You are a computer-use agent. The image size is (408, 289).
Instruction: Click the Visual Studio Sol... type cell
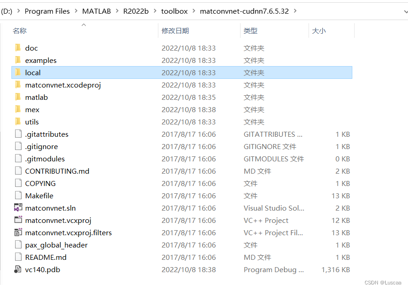point(274,208)
